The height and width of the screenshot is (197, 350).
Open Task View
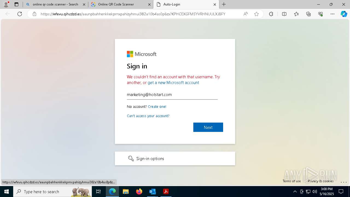[99, 192]
